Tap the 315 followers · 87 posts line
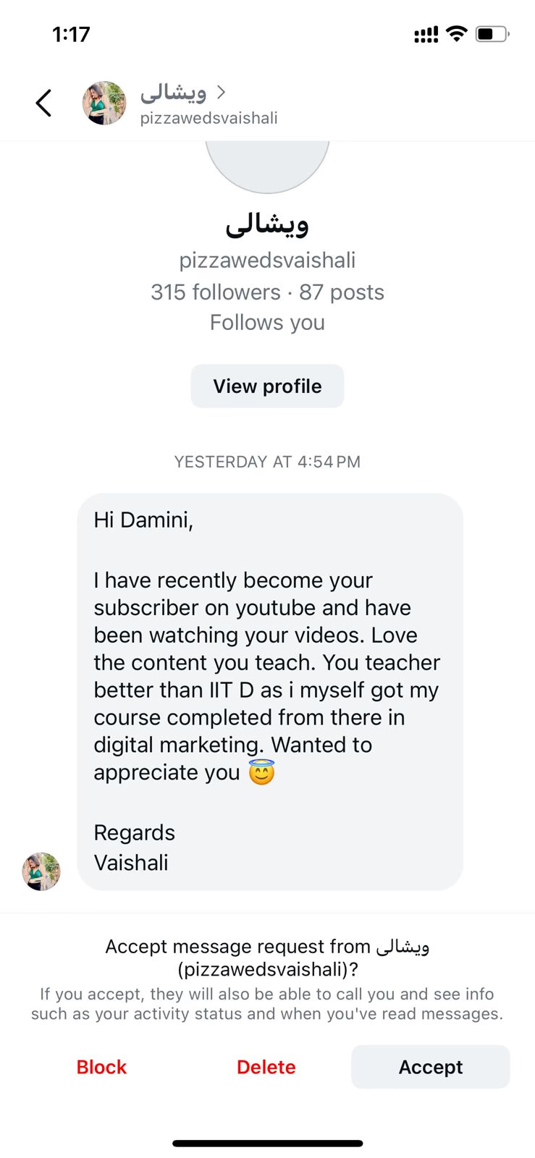 tap(267, 292)
